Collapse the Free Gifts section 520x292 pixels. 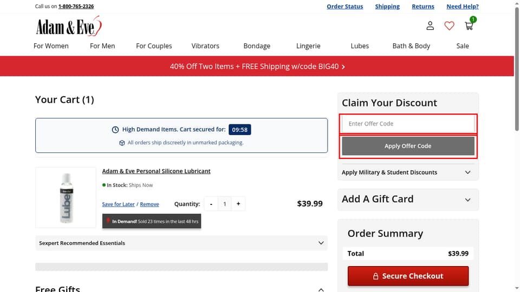pyautogui.click(x=321, y=289)
